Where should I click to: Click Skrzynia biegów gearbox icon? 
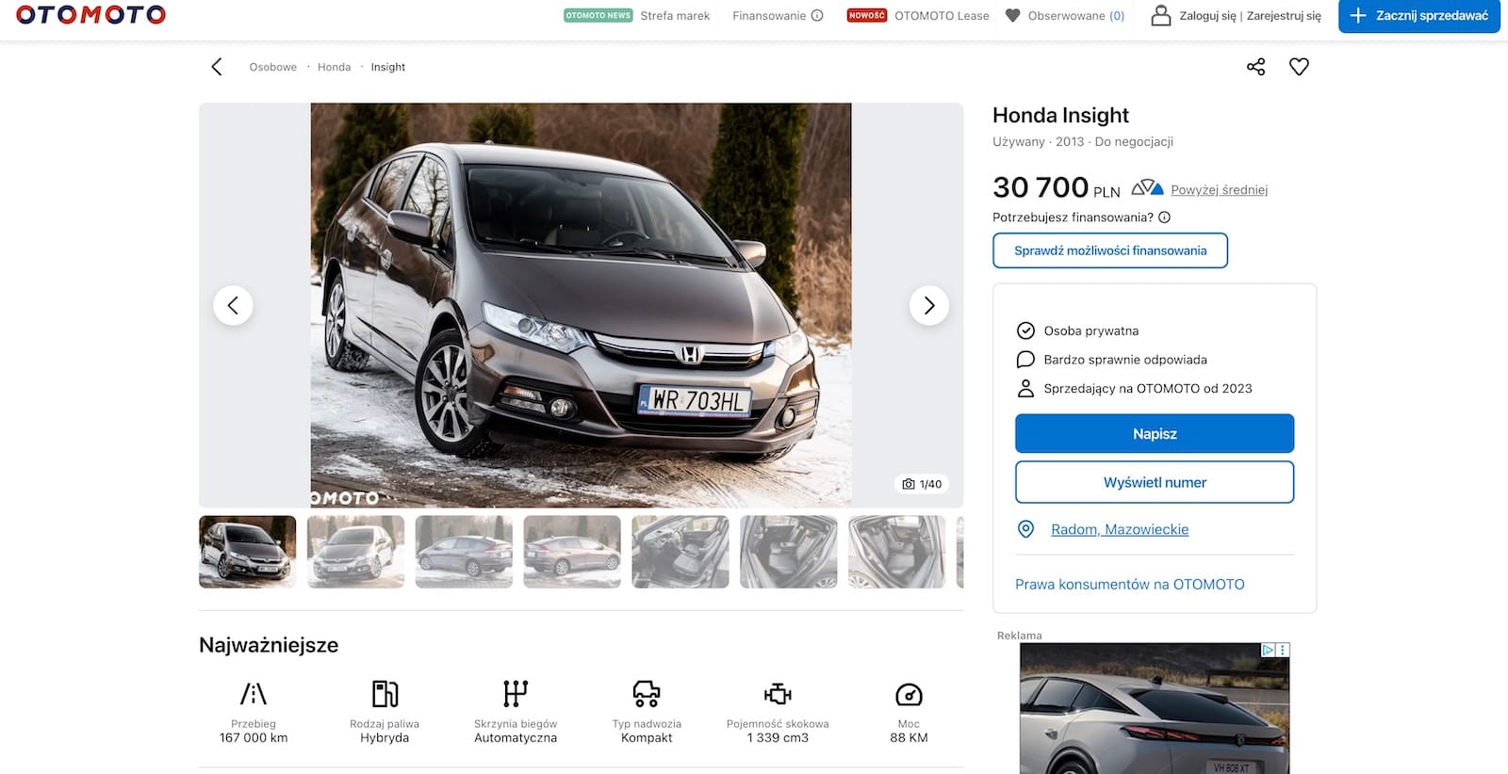[x=516, y=694]
